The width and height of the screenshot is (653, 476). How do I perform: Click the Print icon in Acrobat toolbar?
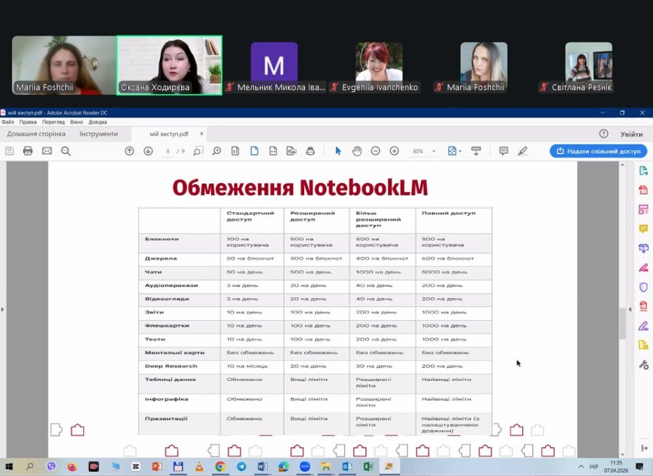(28, 151)
